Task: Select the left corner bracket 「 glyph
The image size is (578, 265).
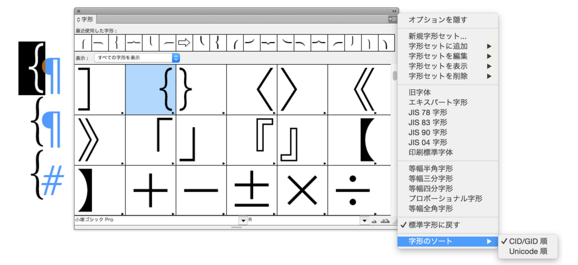Action: [150, 140]
